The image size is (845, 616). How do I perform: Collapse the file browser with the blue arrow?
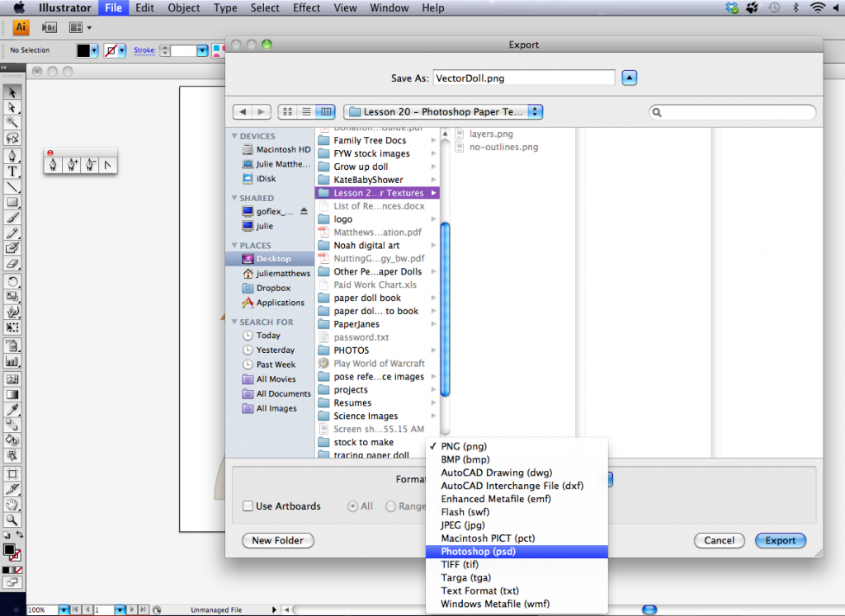click(x=630, y=78)
